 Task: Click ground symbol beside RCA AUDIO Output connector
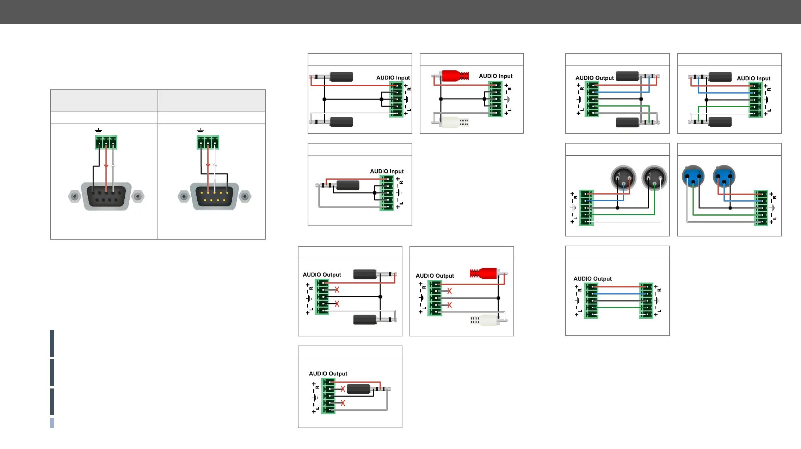421,298
